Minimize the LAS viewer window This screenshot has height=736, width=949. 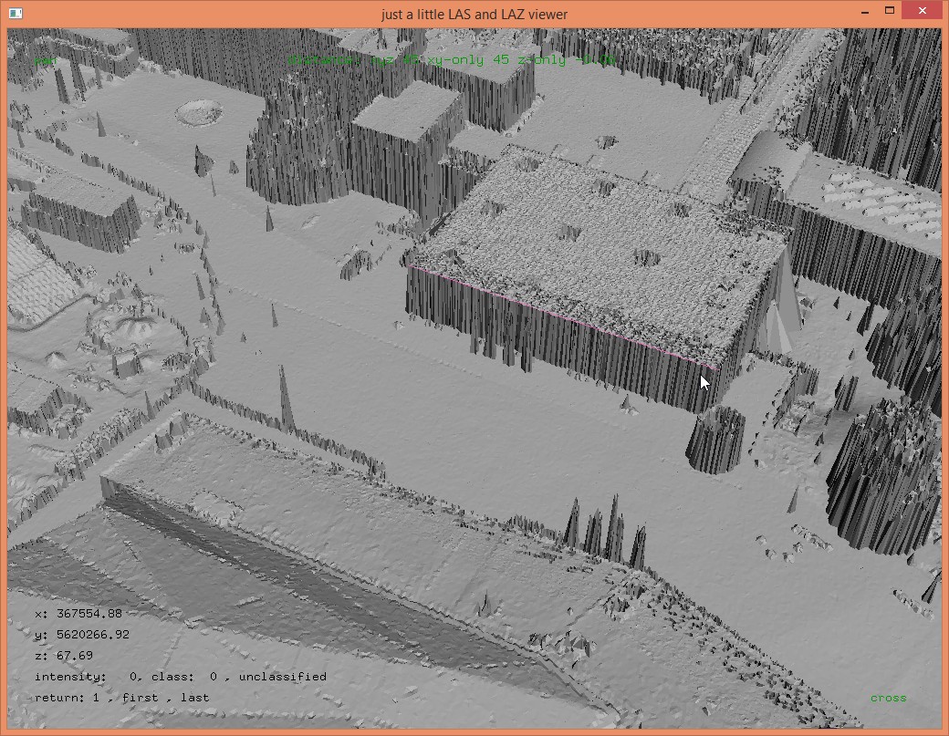(x=864, y=12)
